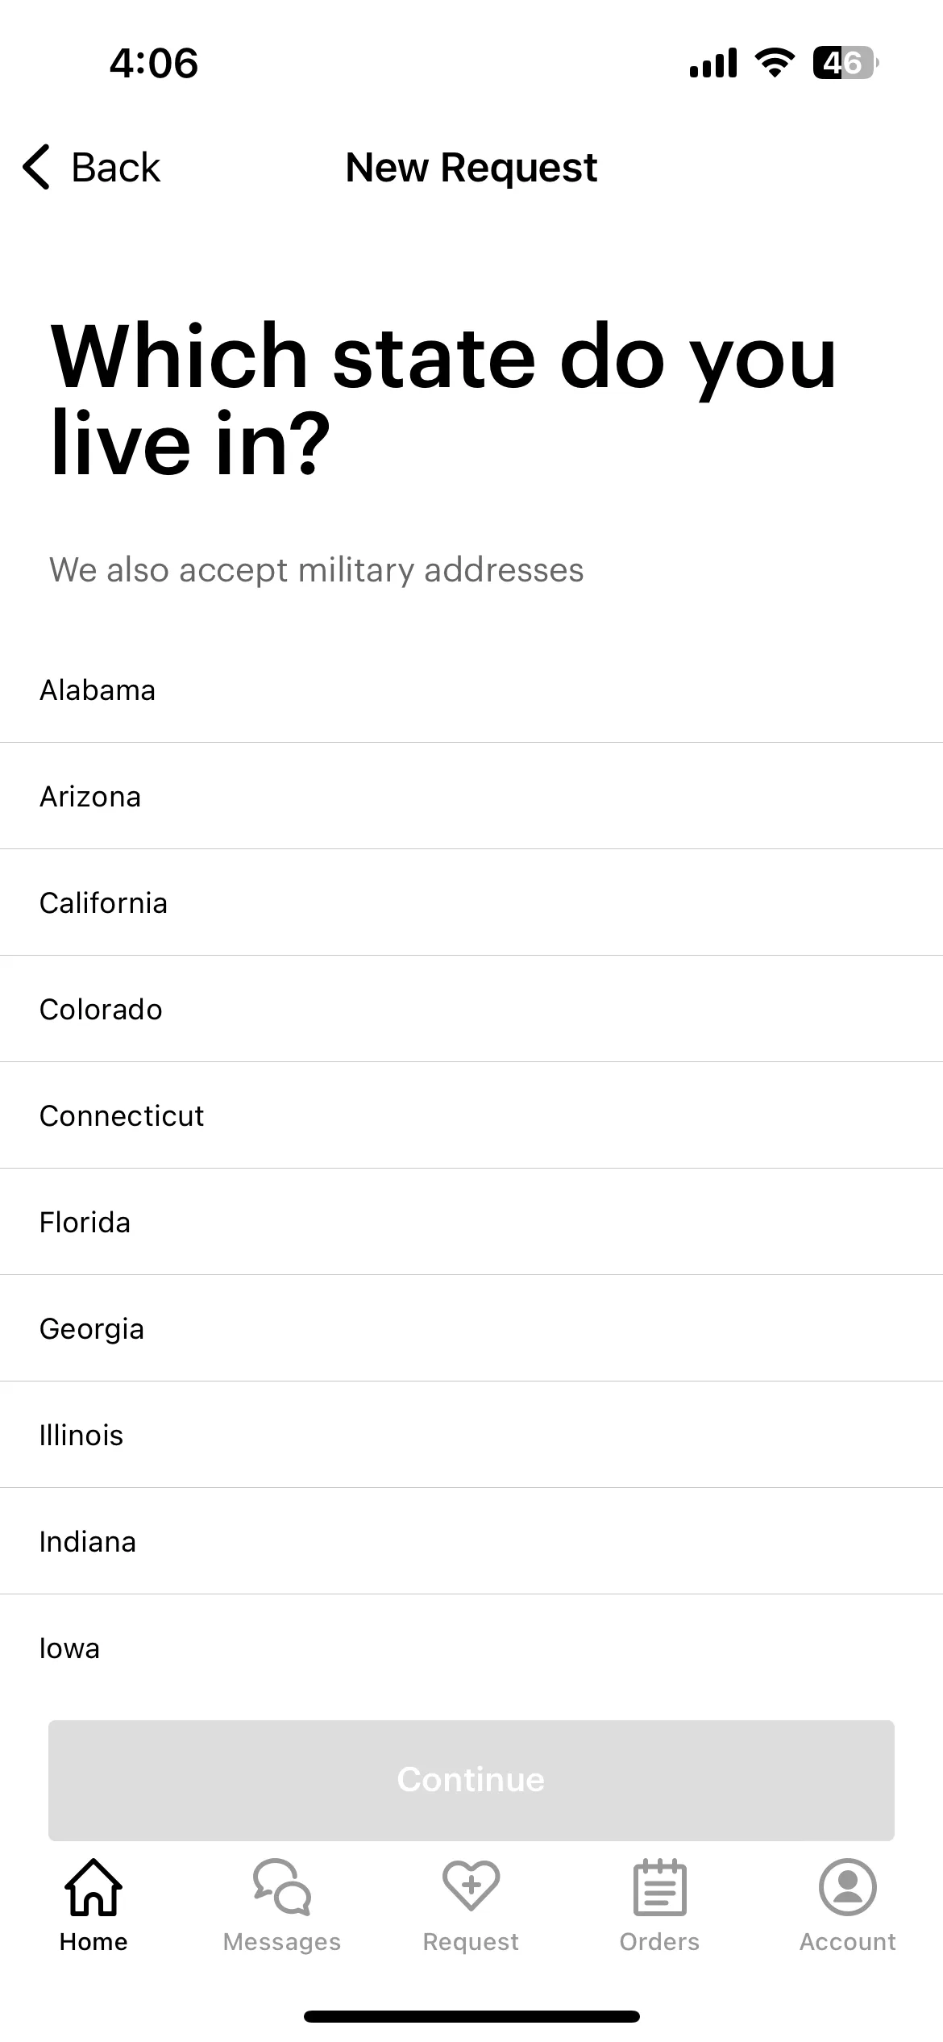This screenshot has height=2042, width=943.
Task: Select Georgia as your state
Action: point(471,1328)
